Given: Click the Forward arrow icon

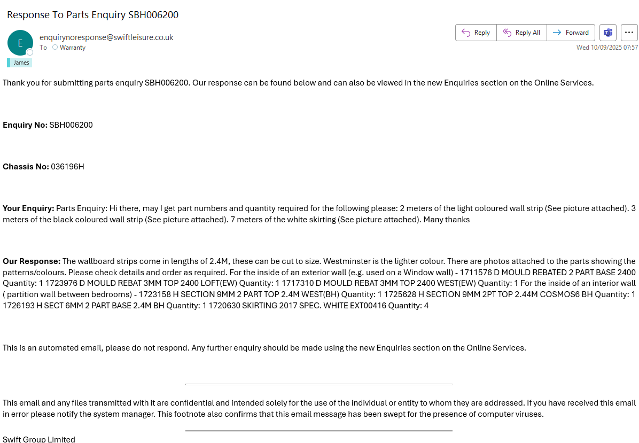Looking at the screenshot, I should coord(557,33).
